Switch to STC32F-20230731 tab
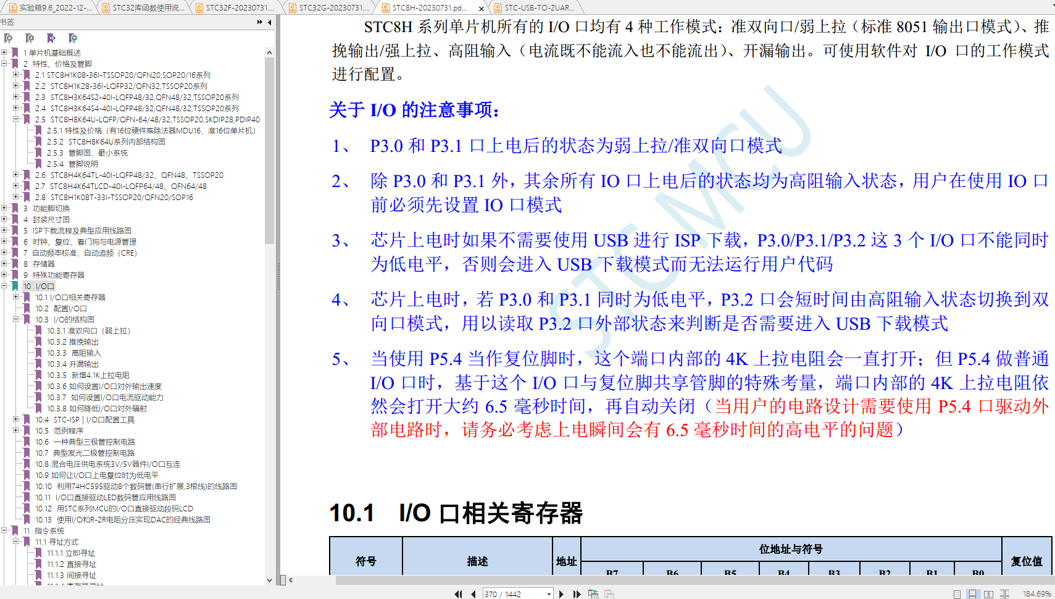This screenshot has height=599, width=1055. click(235, 7)
